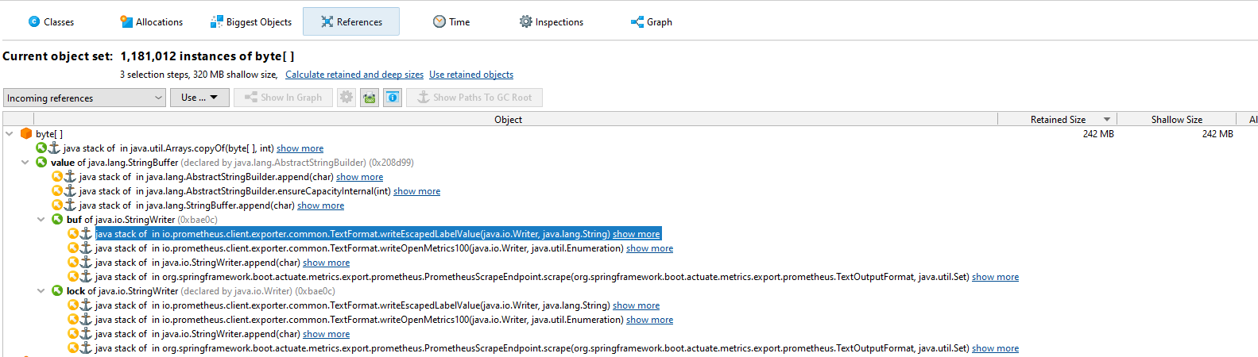Open the Inspections tab

[551, 22]
